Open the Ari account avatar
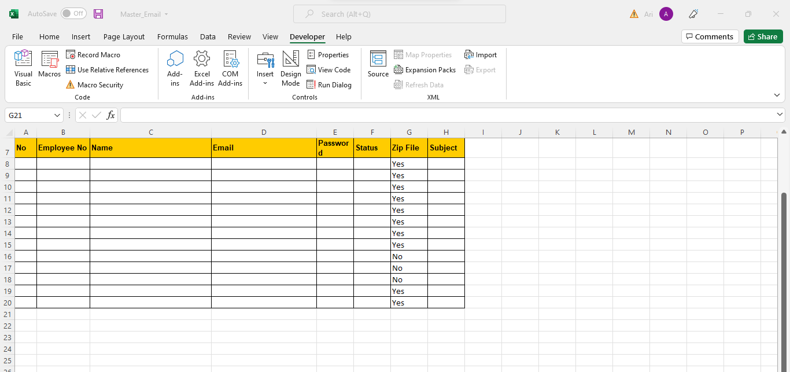 click(x=666, y=14)
